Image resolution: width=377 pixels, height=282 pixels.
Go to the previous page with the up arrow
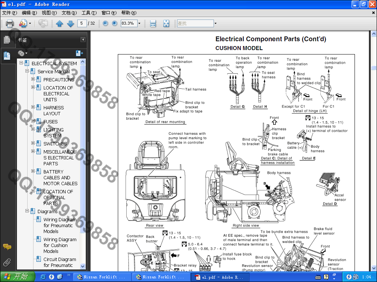point(60,24)
